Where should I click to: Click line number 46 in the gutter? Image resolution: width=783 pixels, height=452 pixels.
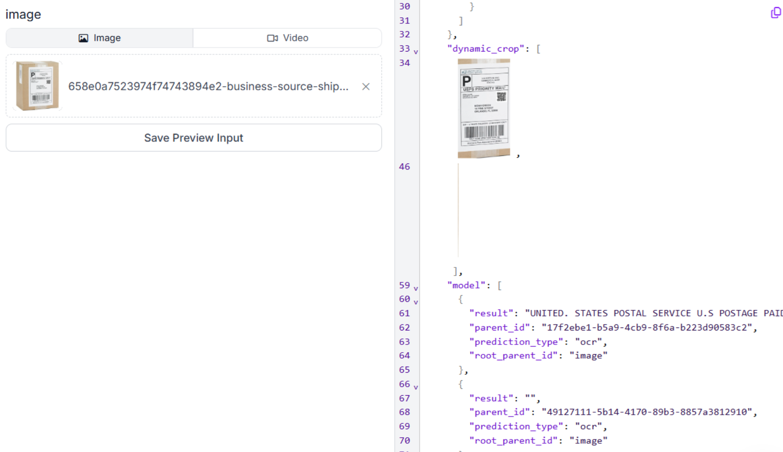point(404,167)
